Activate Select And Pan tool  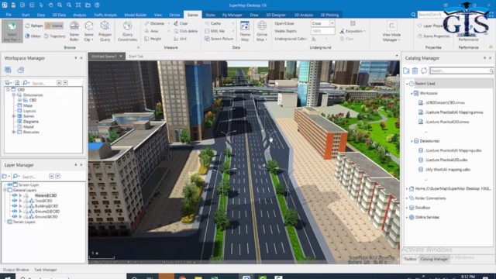[x=12, y=31]
